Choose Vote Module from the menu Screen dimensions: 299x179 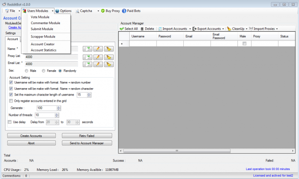point(40,17)
